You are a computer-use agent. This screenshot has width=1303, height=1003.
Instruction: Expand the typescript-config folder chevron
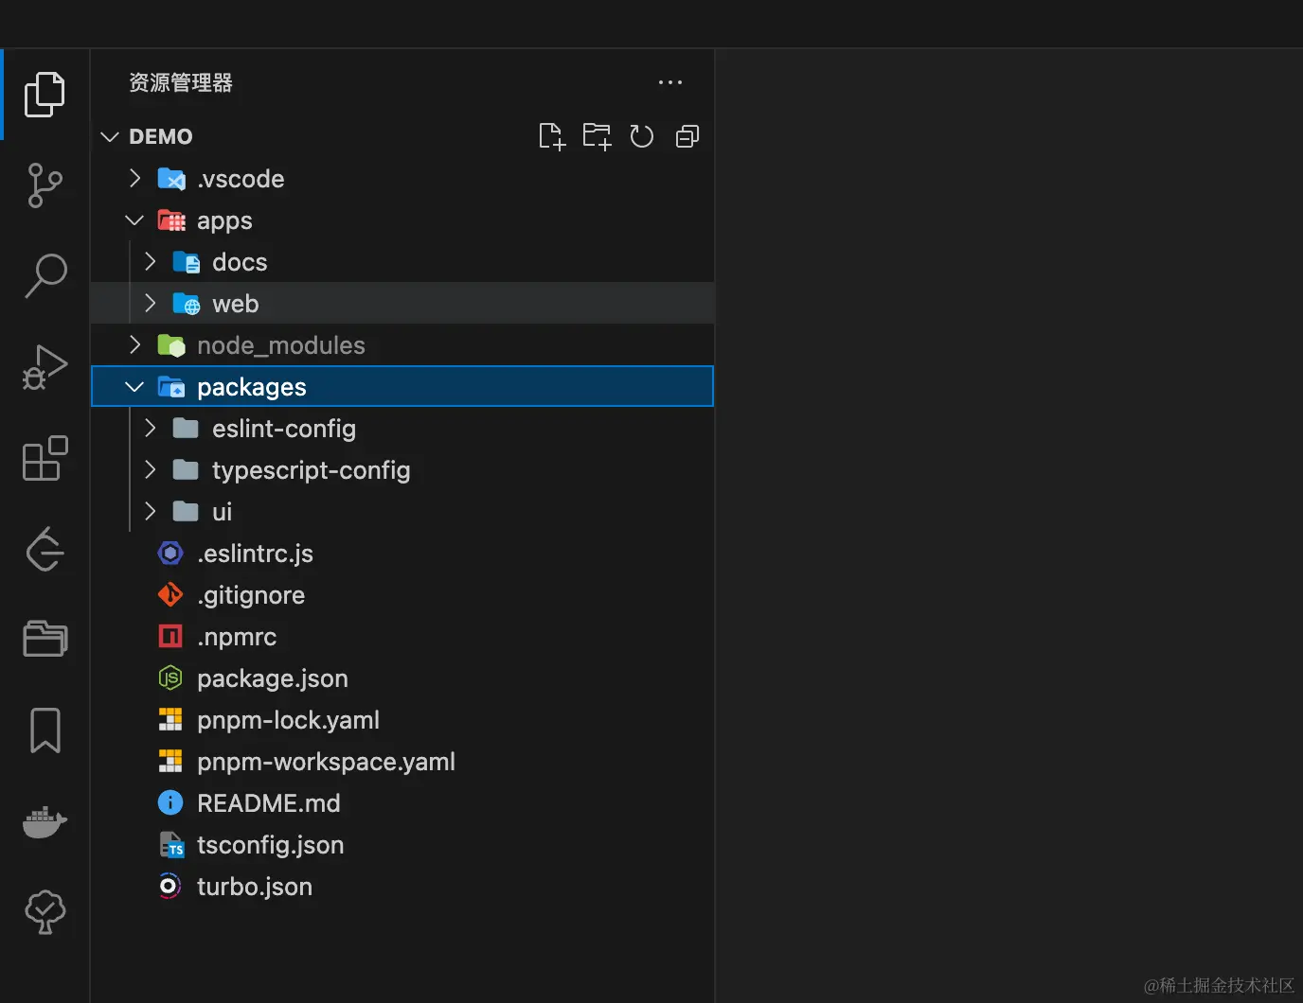click(x=151, y=469)
